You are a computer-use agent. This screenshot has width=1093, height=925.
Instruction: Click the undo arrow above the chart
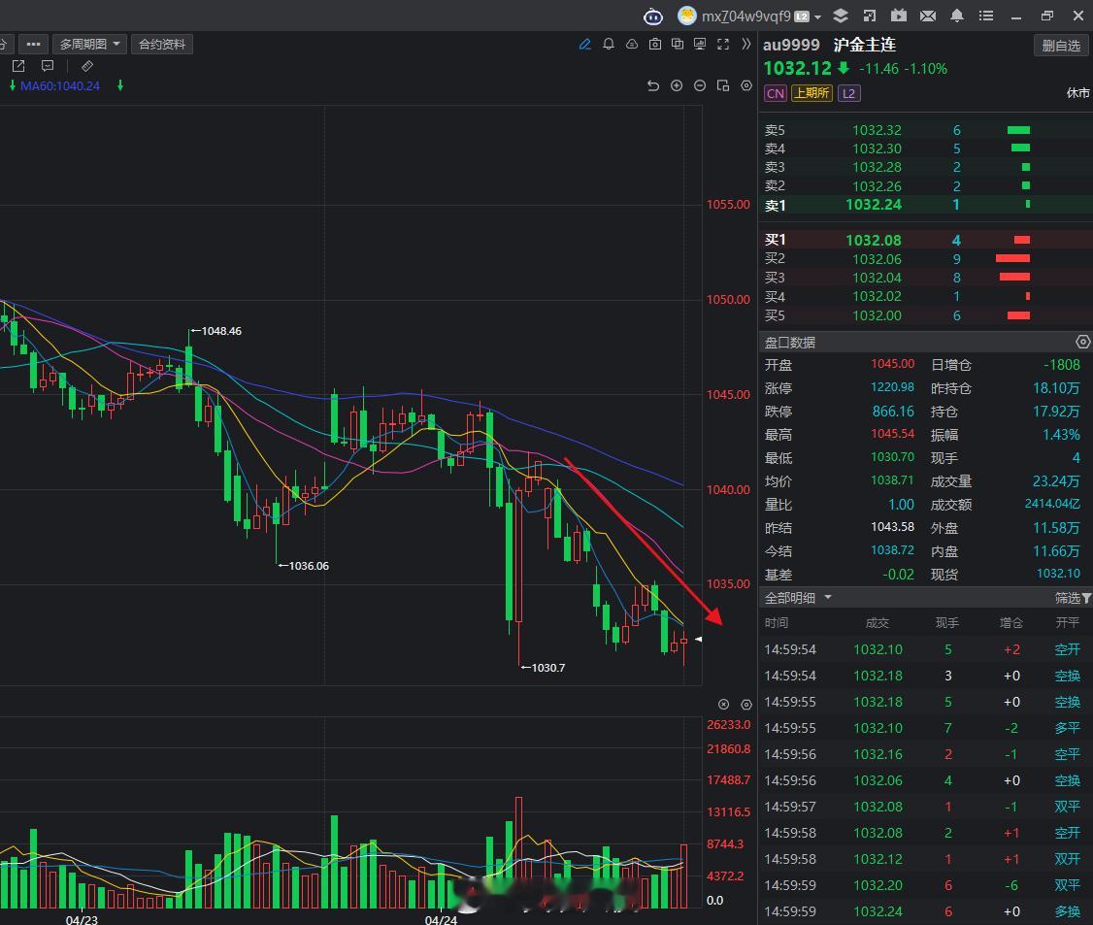coord(653,85)
